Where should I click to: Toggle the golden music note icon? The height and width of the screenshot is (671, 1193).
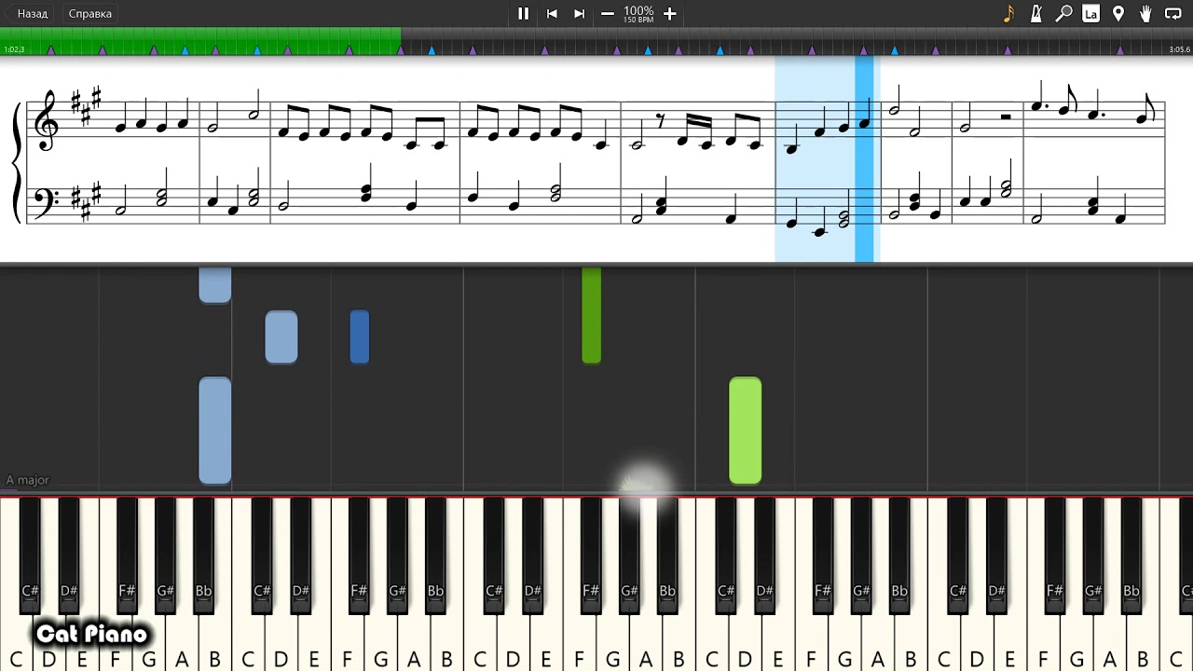[1008, 14]
